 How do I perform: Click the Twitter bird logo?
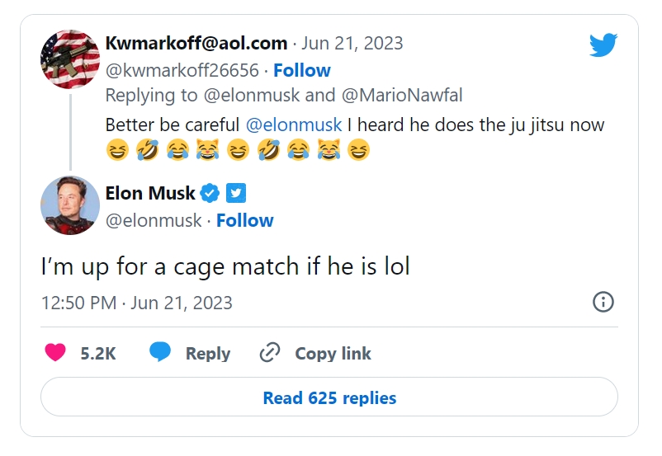pos(603,45)
